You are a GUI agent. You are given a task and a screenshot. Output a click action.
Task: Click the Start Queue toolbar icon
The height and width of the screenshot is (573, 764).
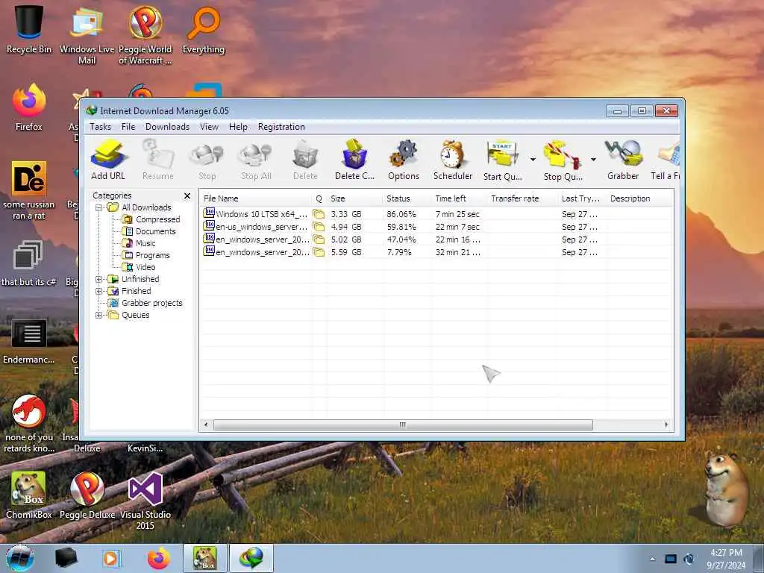point(502,160)
